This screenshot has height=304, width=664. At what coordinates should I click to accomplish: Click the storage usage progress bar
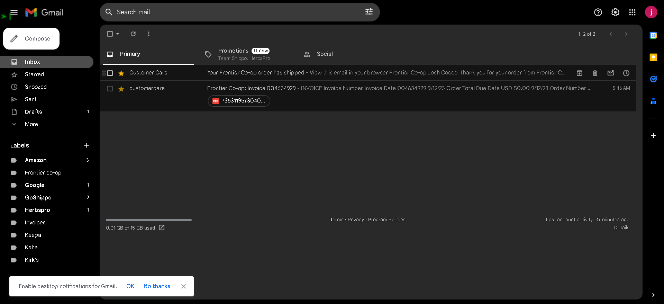point(149,220)
